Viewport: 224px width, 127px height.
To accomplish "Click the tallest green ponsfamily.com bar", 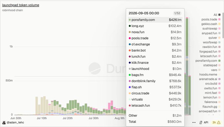I will (x=187, y=37).
